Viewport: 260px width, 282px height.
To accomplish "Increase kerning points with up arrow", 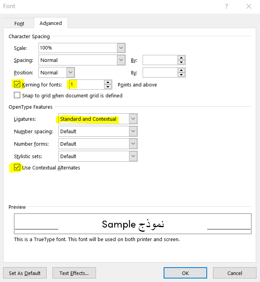I will tap(108, 82).
